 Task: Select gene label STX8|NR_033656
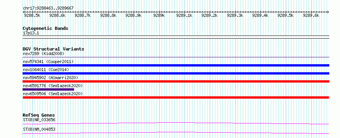tap(39, 120)
